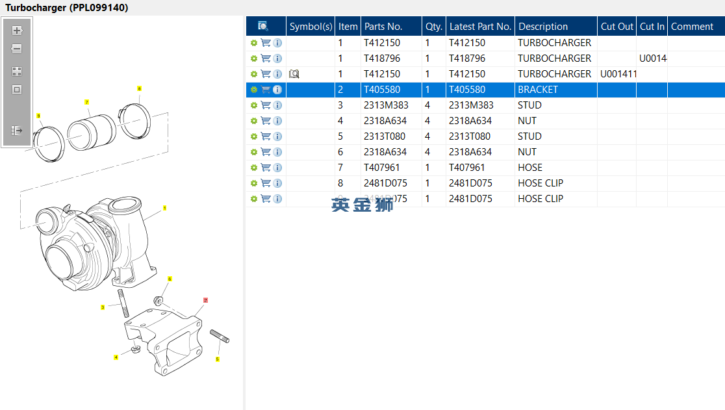Add T418796 turbocharger to cart

[266, 58]
